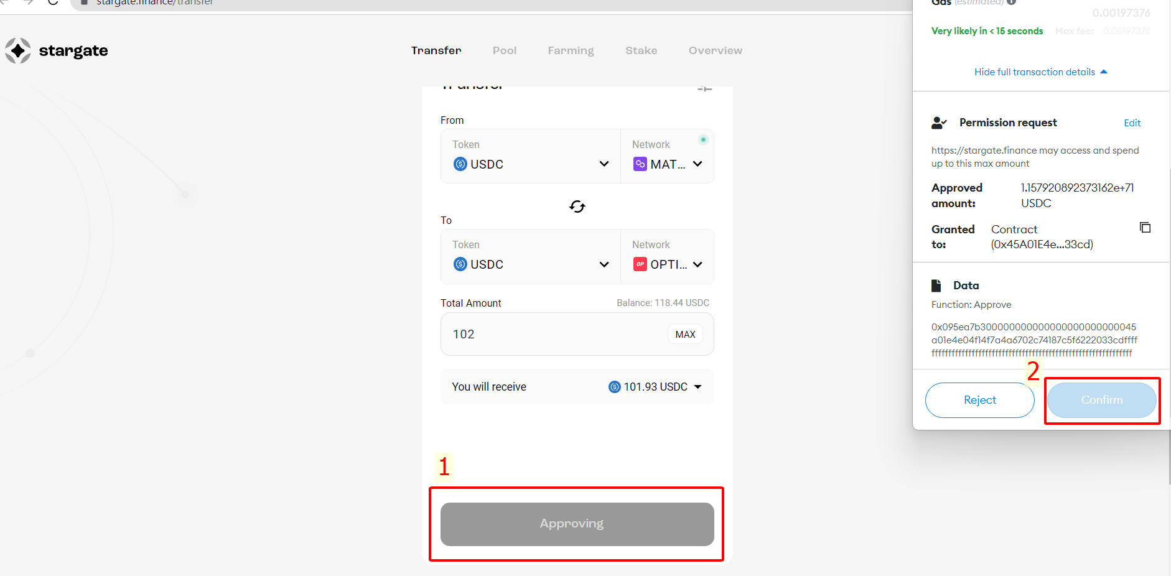Click the Approving button
The height and width of the screenshot is (576, 1171).
577,524
